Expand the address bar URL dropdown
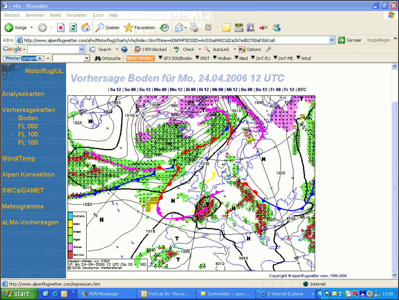The height and width of the screenshot is (300, 399). pos(332,40)
